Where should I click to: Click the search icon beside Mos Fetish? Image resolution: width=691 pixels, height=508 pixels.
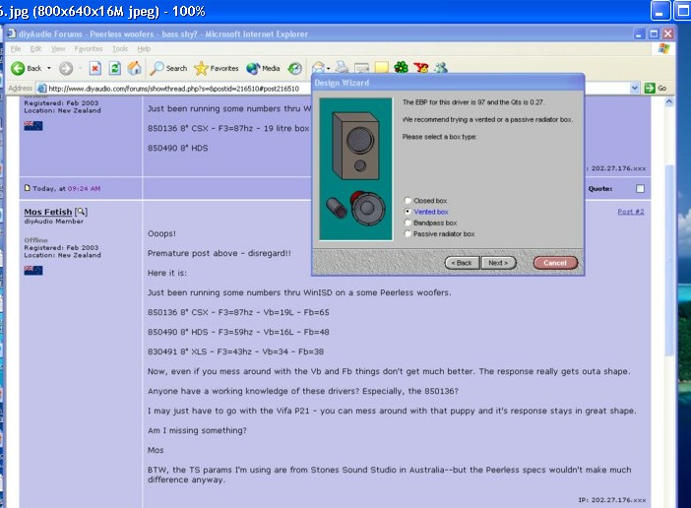tap(81, 212)
